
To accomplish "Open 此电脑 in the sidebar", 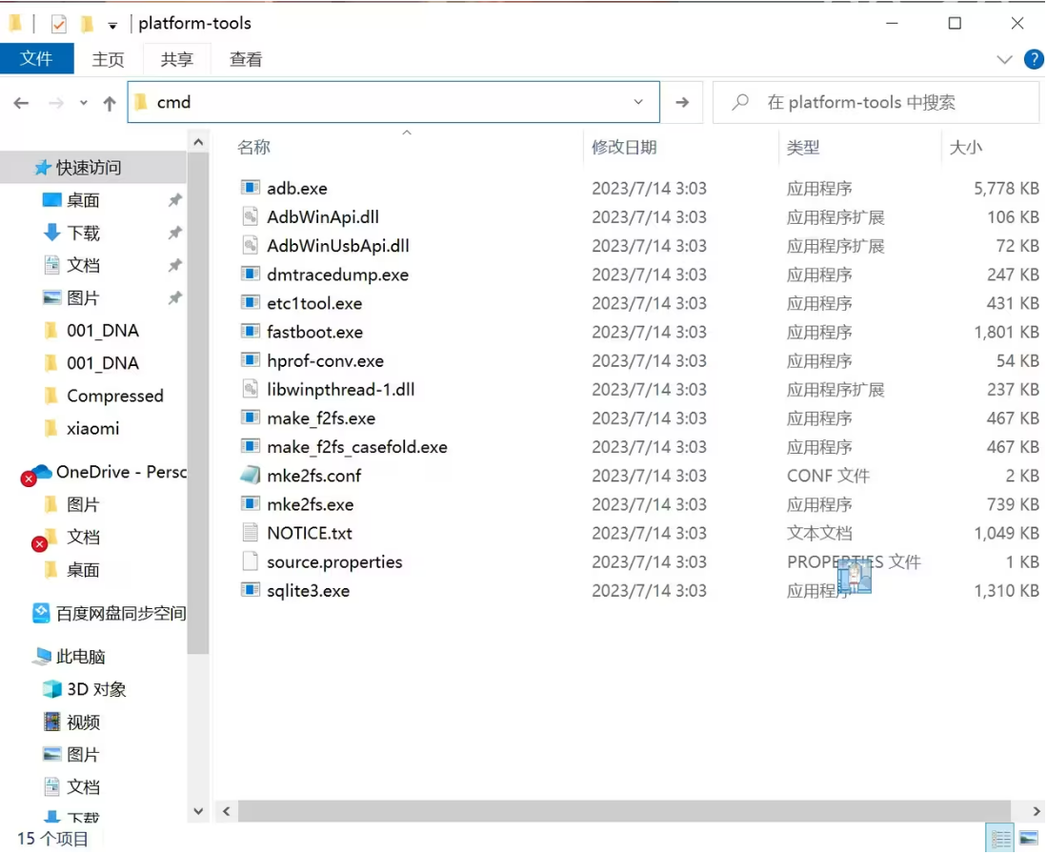I will pos(83,656).
